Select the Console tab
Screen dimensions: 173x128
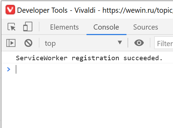[x=106, y=27]
